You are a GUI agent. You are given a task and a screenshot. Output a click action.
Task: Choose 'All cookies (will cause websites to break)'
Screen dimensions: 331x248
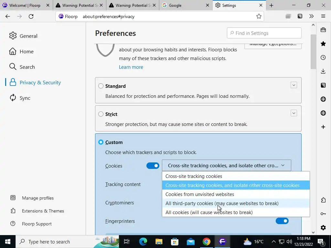[x=236, y=212]
